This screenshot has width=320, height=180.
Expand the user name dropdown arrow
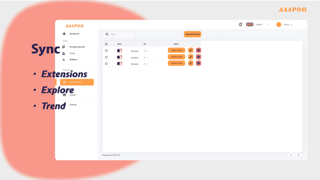point(291,25)
